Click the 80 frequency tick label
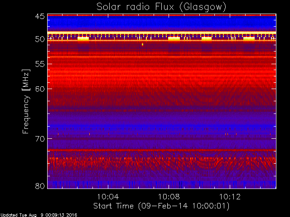This screenshot has height=217, width=290. click(40, 186)
